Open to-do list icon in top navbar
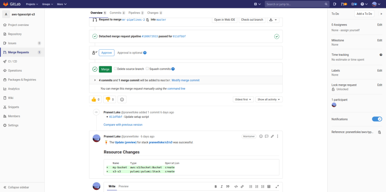 [354, 4]
